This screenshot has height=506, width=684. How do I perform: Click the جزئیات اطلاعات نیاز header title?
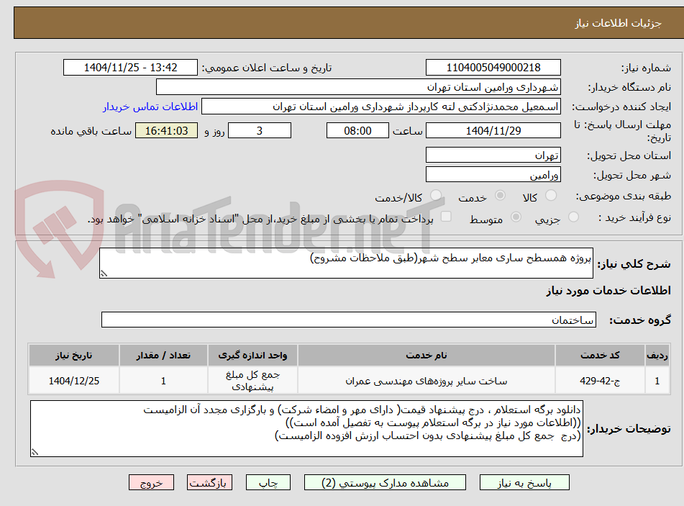(618, 23)
